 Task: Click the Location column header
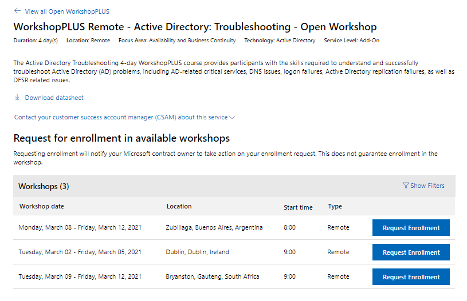click(x=179, y=206)
